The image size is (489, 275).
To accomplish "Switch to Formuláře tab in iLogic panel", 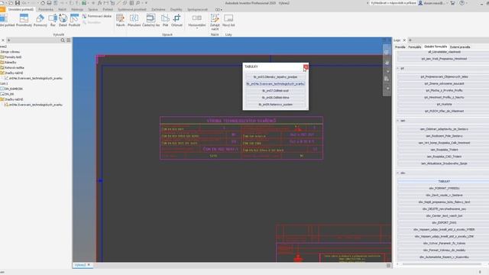I will (x=414, y=47).
